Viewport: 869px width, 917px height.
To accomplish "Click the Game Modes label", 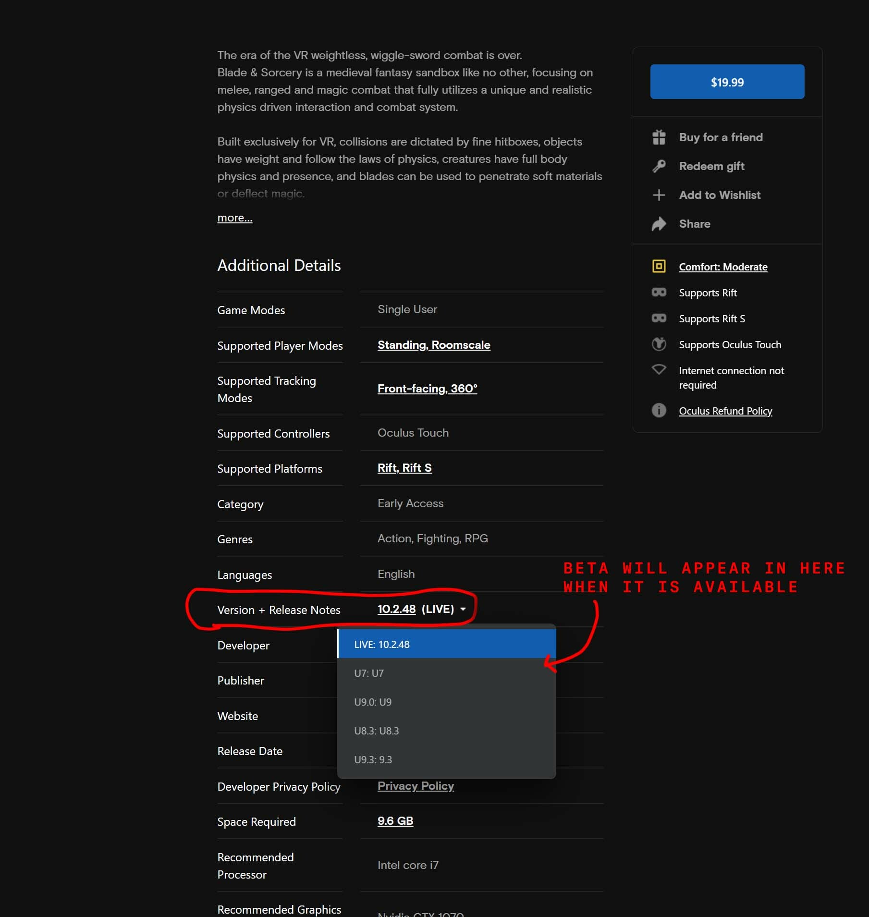I will tap(251, 310).
